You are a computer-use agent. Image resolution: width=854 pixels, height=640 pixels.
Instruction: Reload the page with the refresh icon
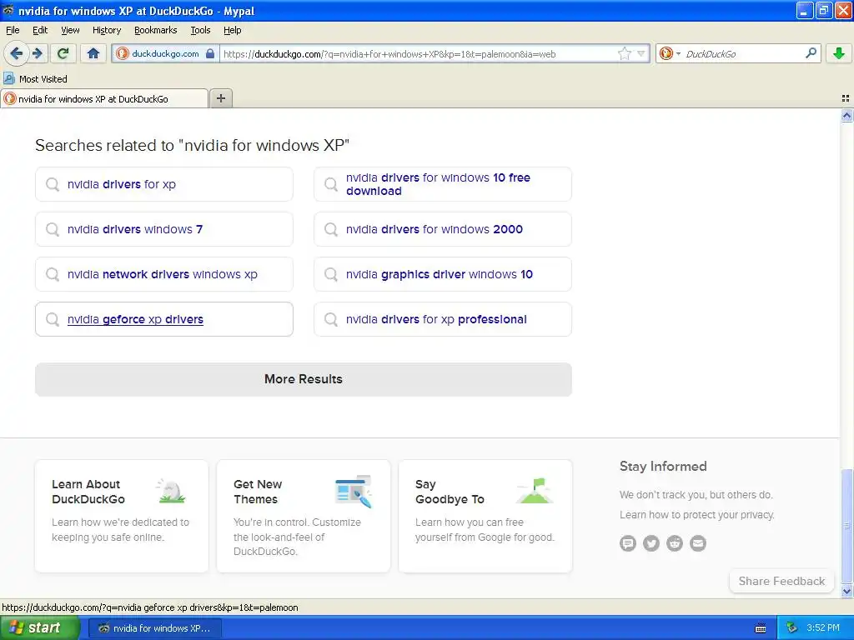tap(63, 53)
